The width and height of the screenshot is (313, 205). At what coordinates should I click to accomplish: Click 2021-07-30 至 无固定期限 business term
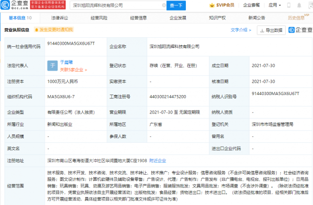tap(175, 112)
